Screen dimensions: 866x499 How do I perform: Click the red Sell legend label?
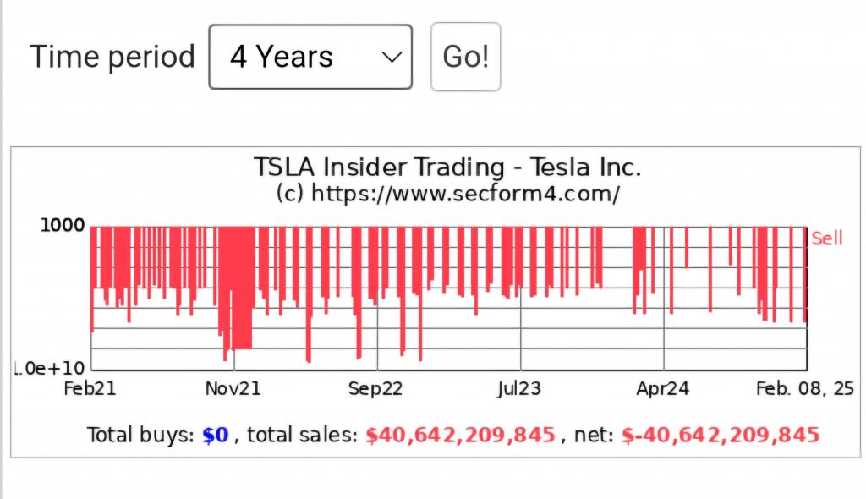click(x=826, y=239)
